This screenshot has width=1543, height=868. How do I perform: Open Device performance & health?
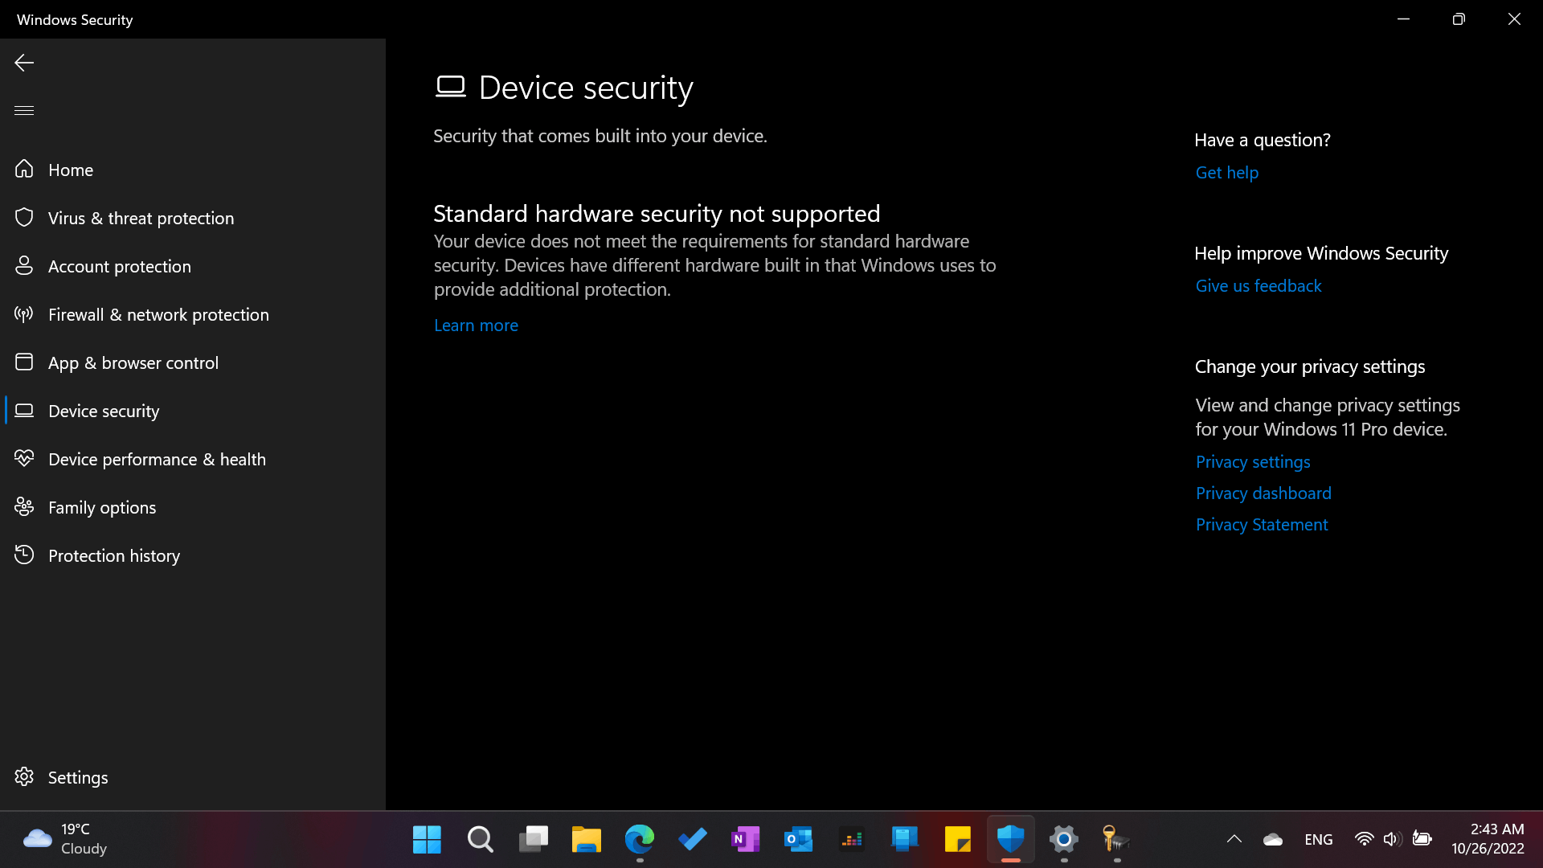(x=157, y=459)
